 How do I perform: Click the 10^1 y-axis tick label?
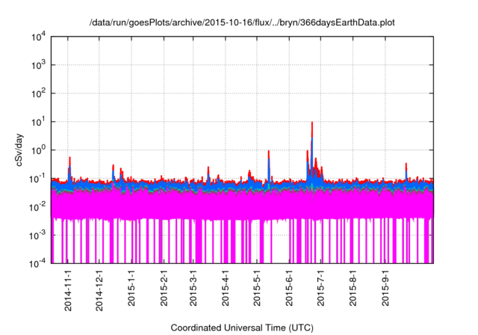coord(41,121)
